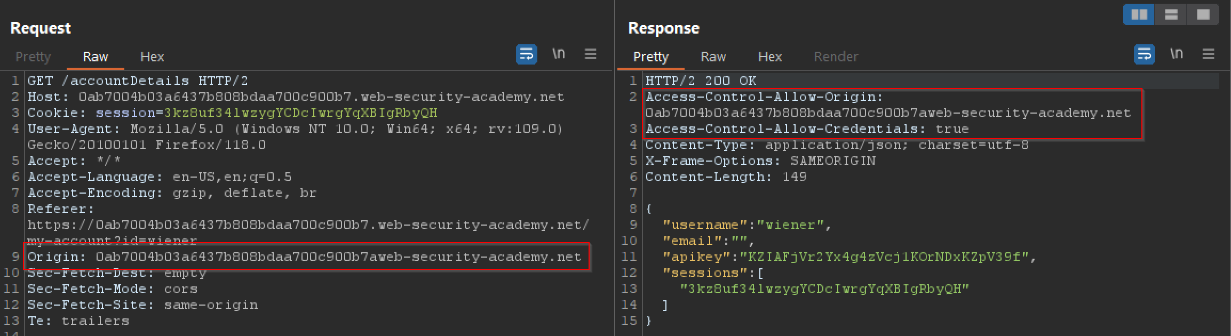
Task: Open the Render tab in Response
Action: [x=836, y=57]
